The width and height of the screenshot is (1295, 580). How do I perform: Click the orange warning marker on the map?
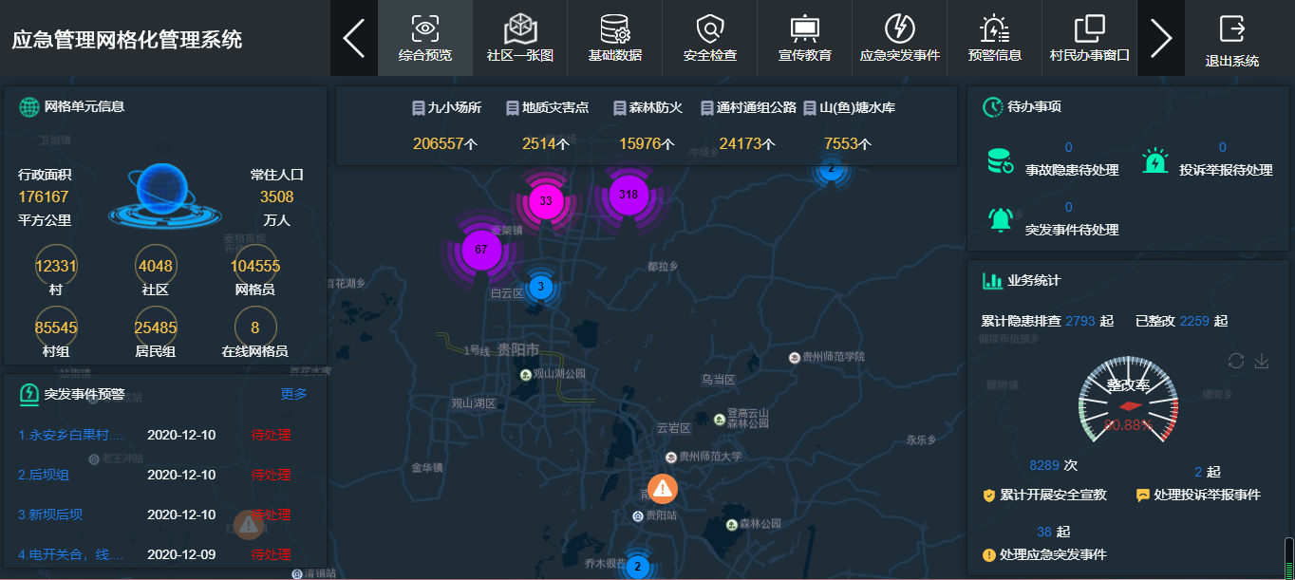click(663, 488)
